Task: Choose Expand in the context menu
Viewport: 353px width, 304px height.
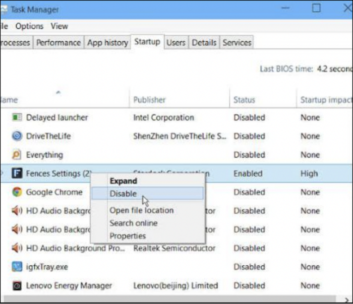Action: [x=123, y=181]
